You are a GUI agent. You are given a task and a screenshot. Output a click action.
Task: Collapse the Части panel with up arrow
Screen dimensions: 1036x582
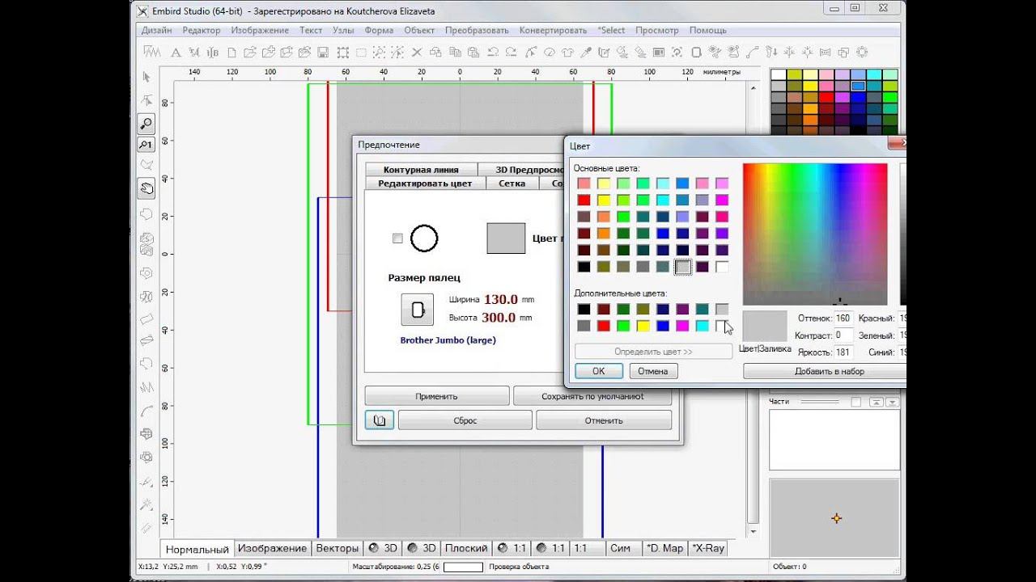coord(877,402)
